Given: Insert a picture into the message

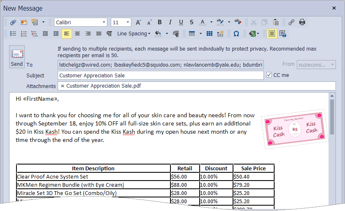Looking at the screenshot, I should tap(24, 22).
